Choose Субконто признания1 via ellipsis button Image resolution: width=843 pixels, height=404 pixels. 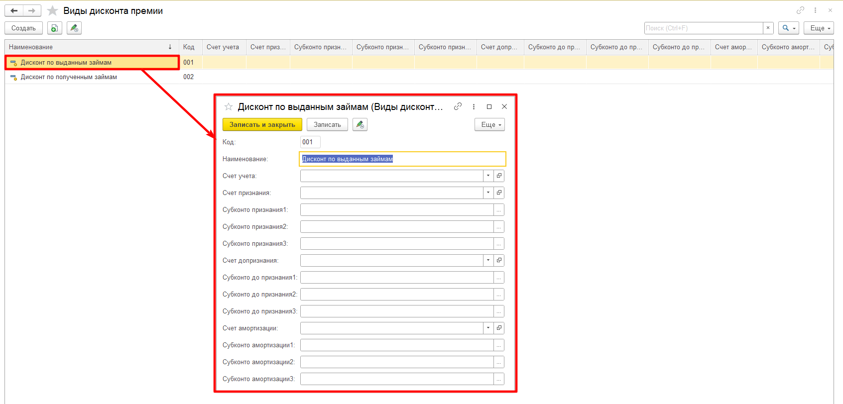(499, 209)
